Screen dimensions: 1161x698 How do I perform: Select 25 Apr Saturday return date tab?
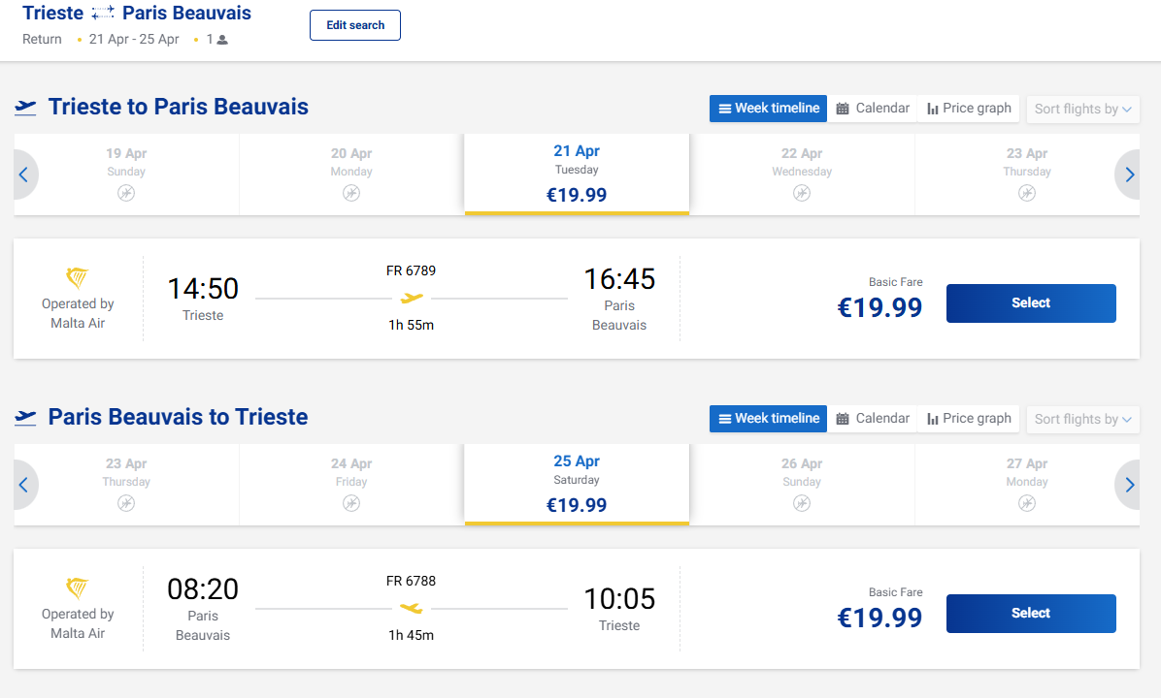pos(577,484)
